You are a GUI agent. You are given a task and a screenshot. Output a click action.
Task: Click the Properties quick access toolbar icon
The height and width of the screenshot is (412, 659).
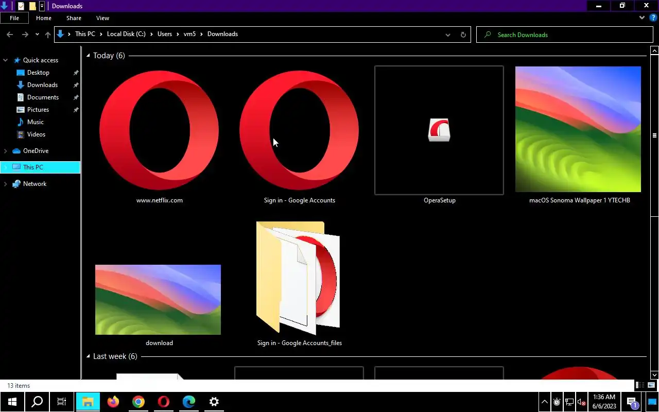point(21,6)
